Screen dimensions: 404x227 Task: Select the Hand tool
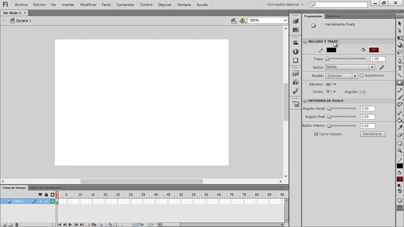tap(400, 143)
